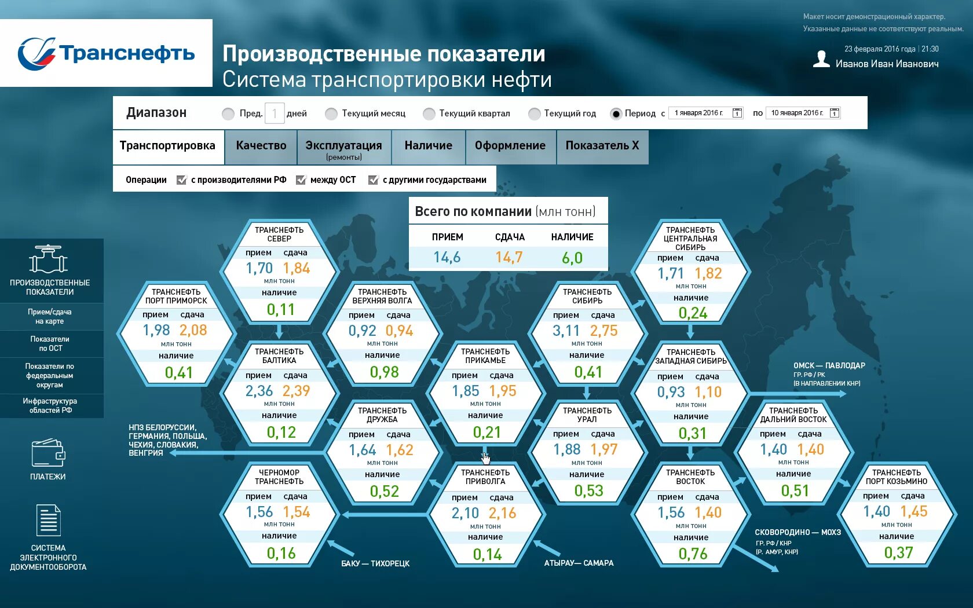973x608 pixels.
Task: Click Сибирь прием value 3,11
Action: coord(566,331)
